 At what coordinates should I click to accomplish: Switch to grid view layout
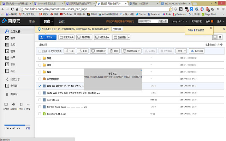coord(220,37)
